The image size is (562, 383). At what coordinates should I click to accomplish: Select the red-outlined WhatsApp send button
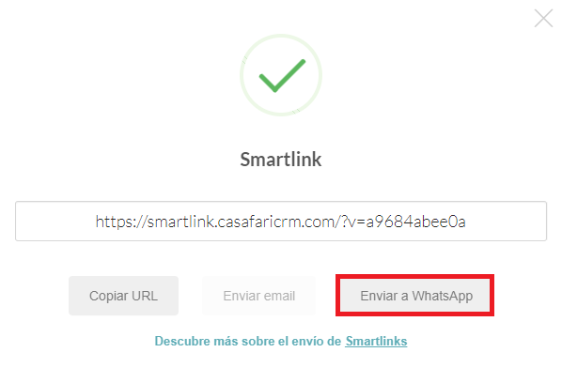415,296
